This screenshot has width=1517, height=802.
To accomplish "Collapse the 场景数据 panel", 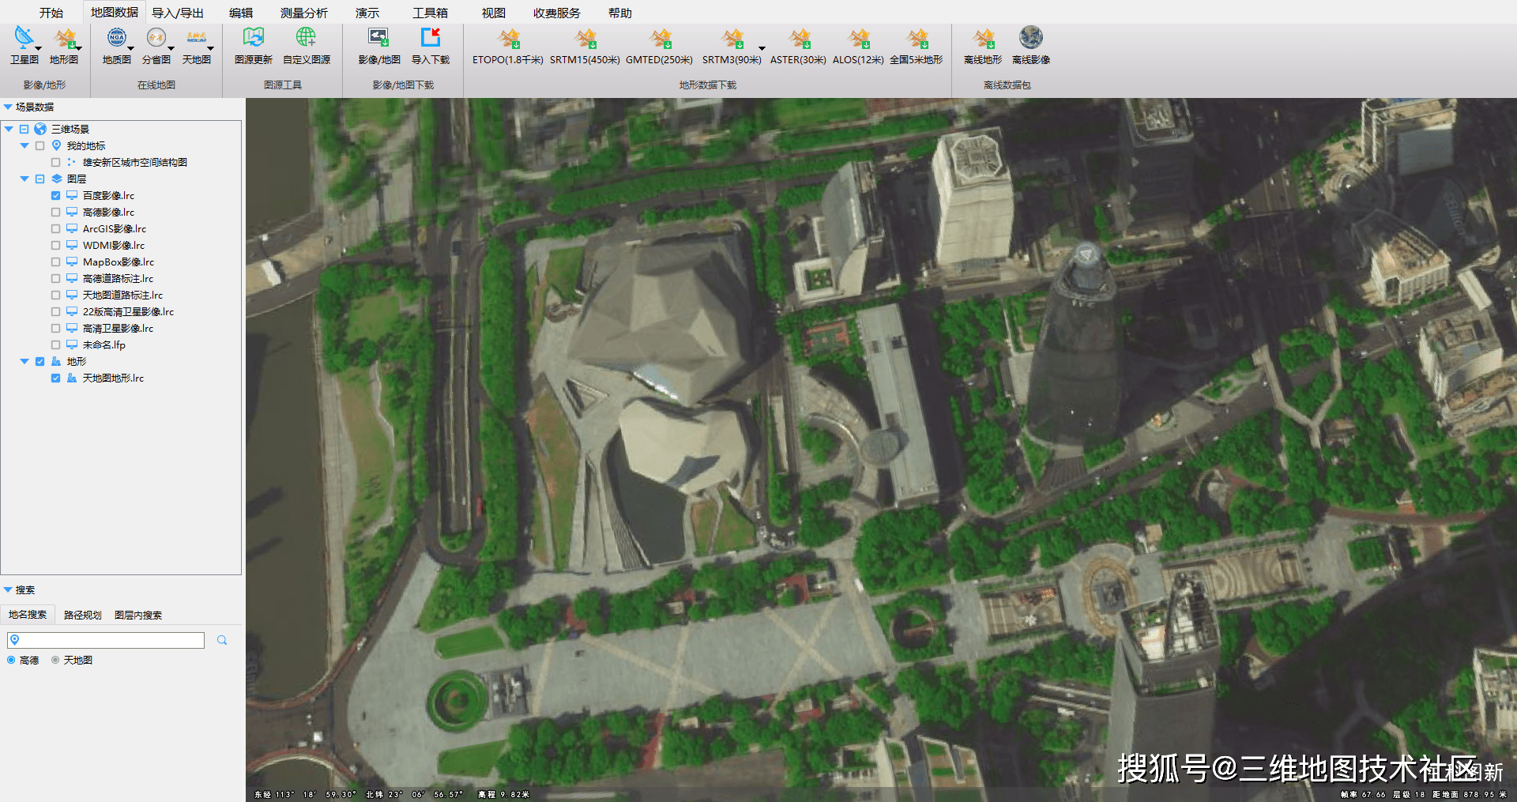I will click(8, 107).
